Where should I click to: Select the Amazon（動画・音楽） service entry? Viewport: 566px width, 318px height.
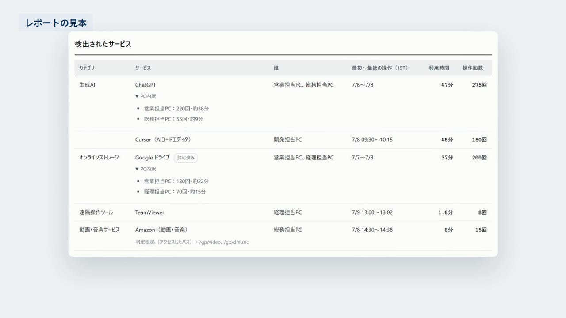click(161, 230)
